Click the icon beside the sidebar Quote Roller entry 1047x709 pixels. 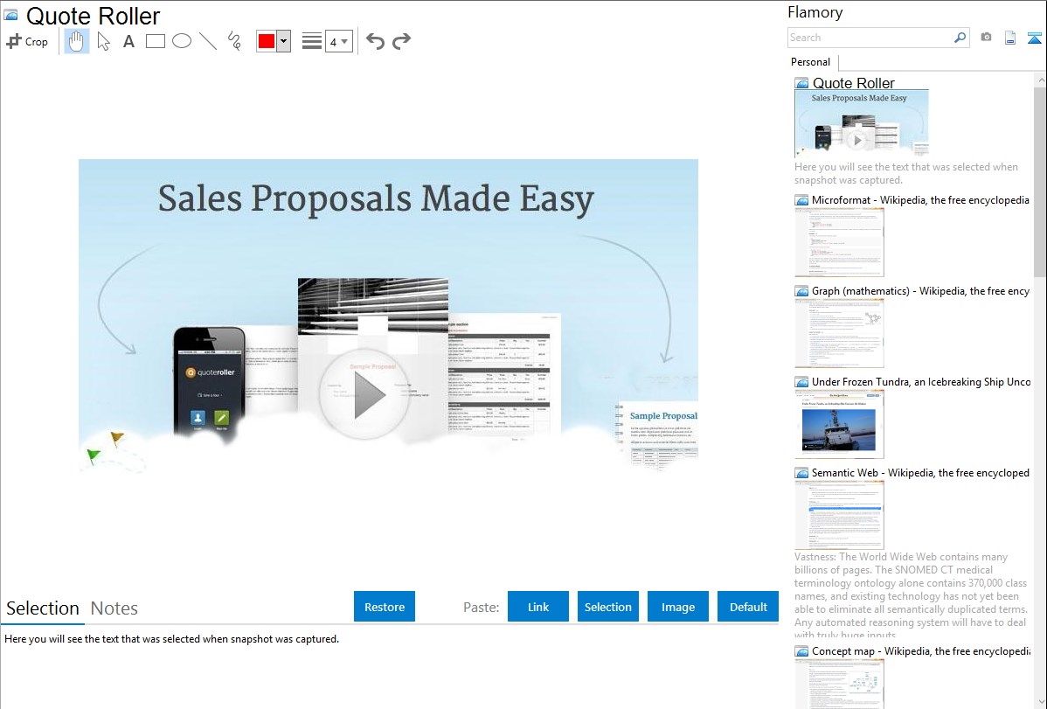click(801, 84)
